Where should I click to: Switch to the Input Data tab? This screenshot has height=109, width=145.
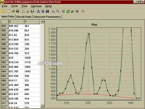tap(8, 17)
